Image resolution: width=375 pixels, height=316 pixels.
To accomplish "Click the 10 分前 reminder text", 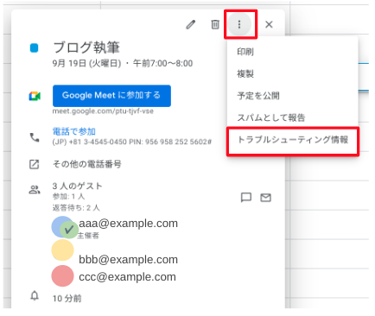I will point(67,299).
